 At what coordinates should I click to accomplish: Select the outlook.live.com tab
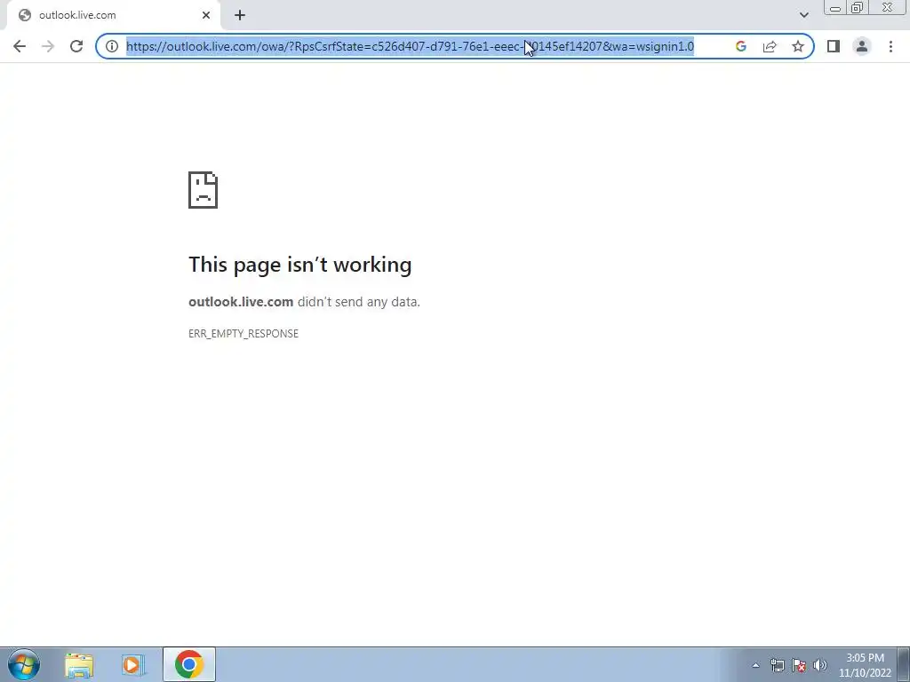[x=113, y=16]
